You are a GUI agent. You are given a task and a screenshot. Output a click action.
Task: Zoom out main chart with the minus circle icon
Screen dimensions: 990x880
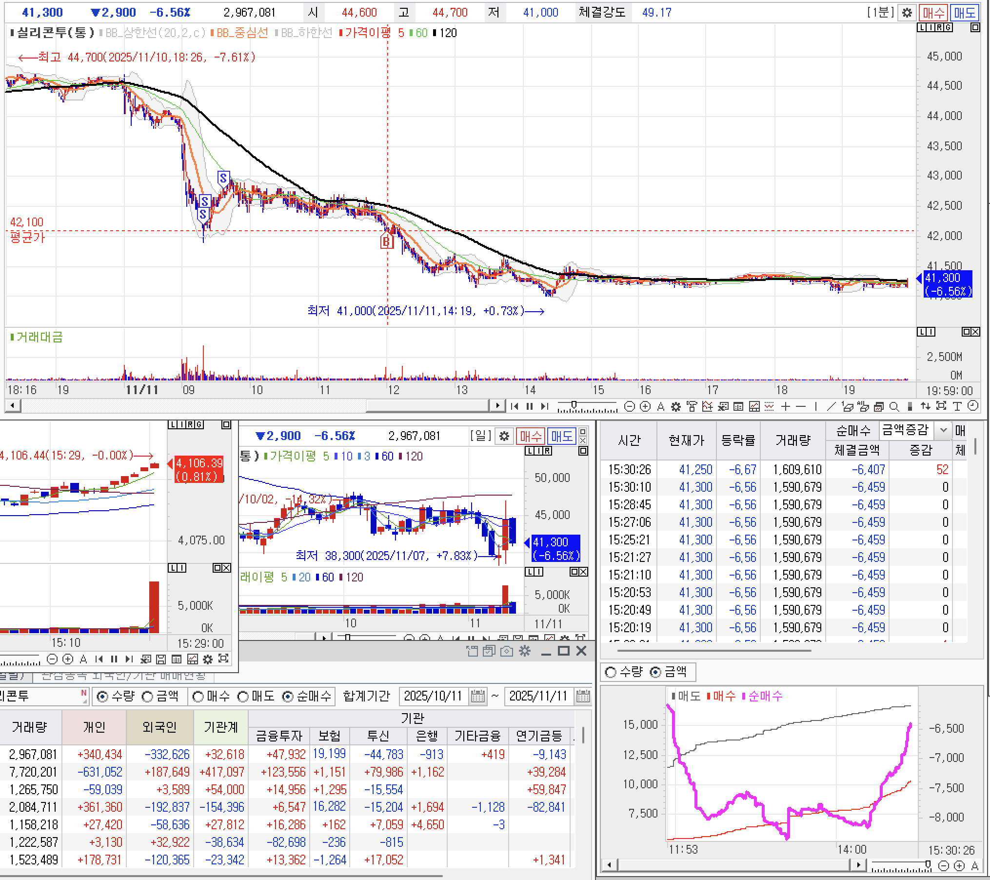[630, 406]
